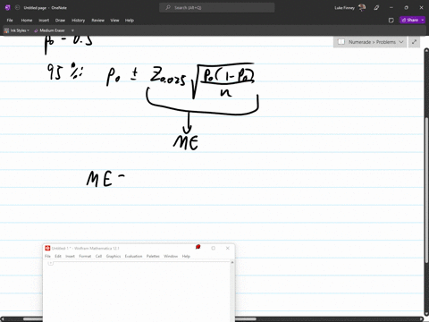Expand the Numerade > Problems notebook dropdown
429x322 pixels.
coord(401,42)
